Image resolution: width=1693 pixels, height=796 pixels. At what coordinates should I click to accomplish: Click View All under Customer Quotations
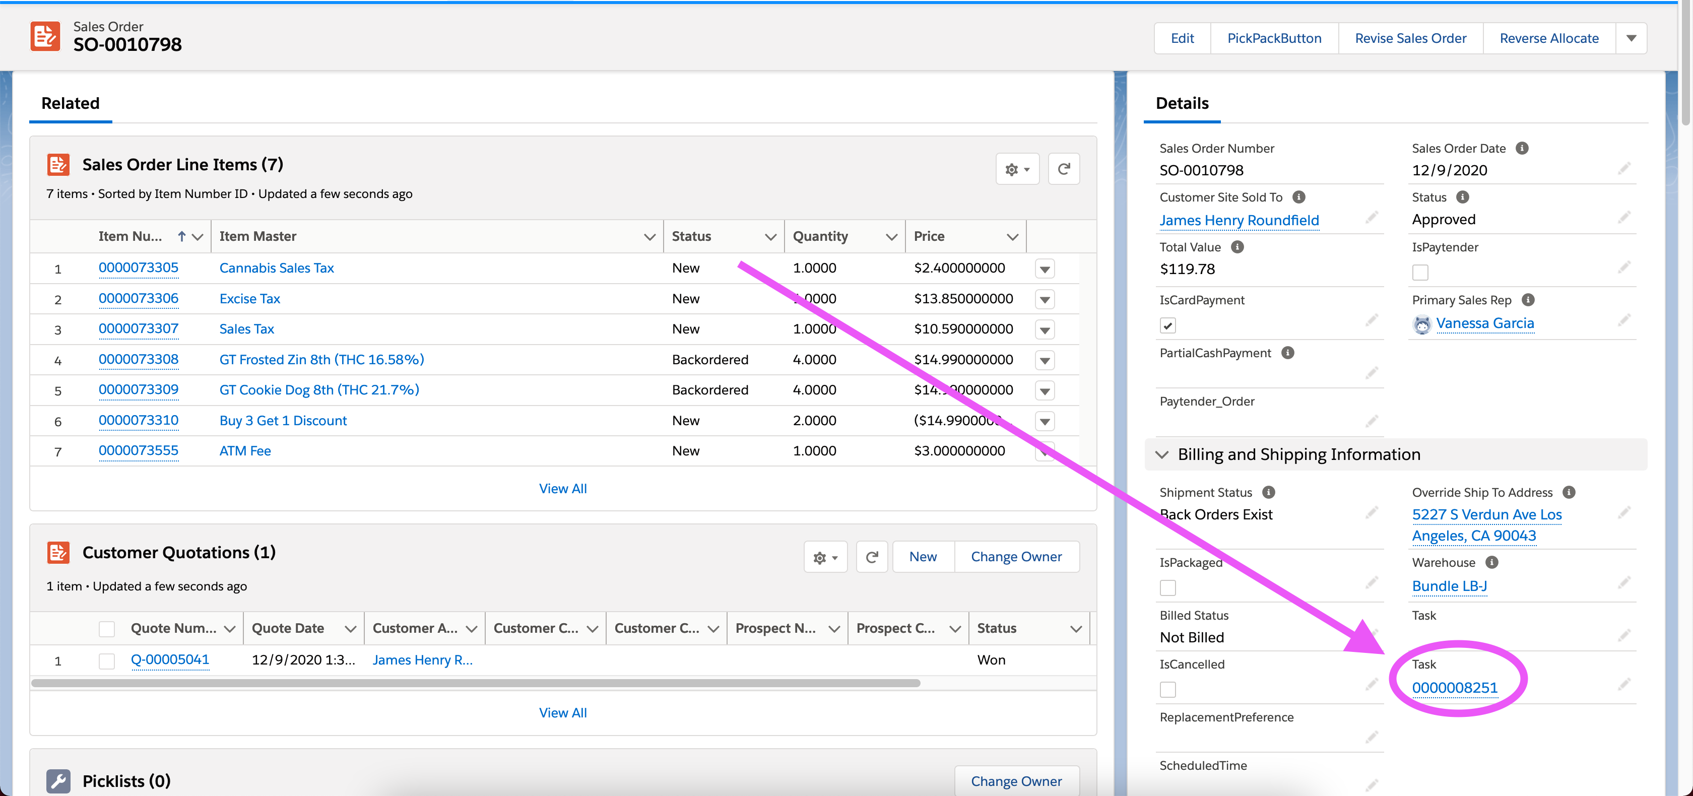tap(563, 713)
